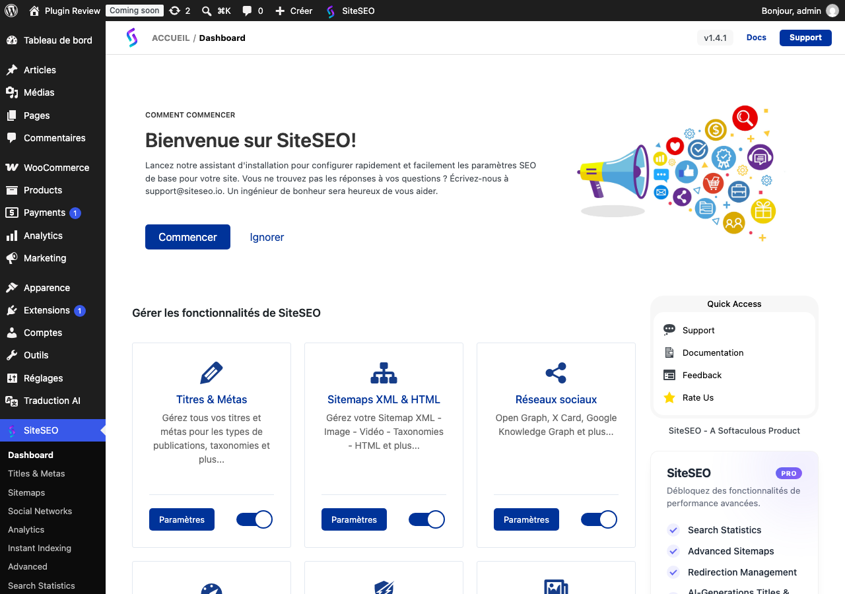The height and width of the screenshot is (594, 845).
Task: Click the Coming soon badge in admin bar
Action: pos(135,11)
